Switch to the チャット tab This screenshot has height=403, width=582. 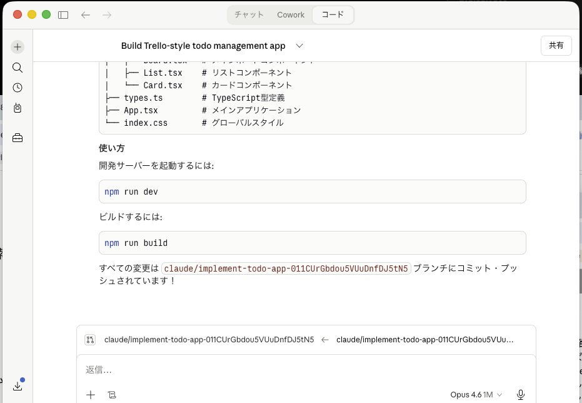click(x=249, y=15)
